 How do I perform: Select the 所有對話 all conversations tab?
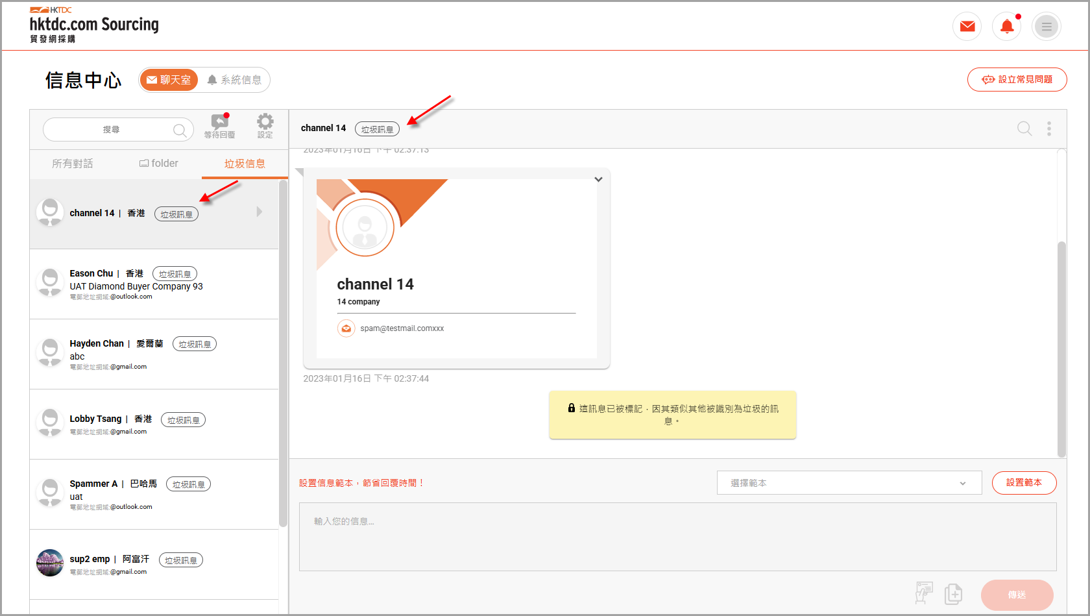tap(73, 164)
